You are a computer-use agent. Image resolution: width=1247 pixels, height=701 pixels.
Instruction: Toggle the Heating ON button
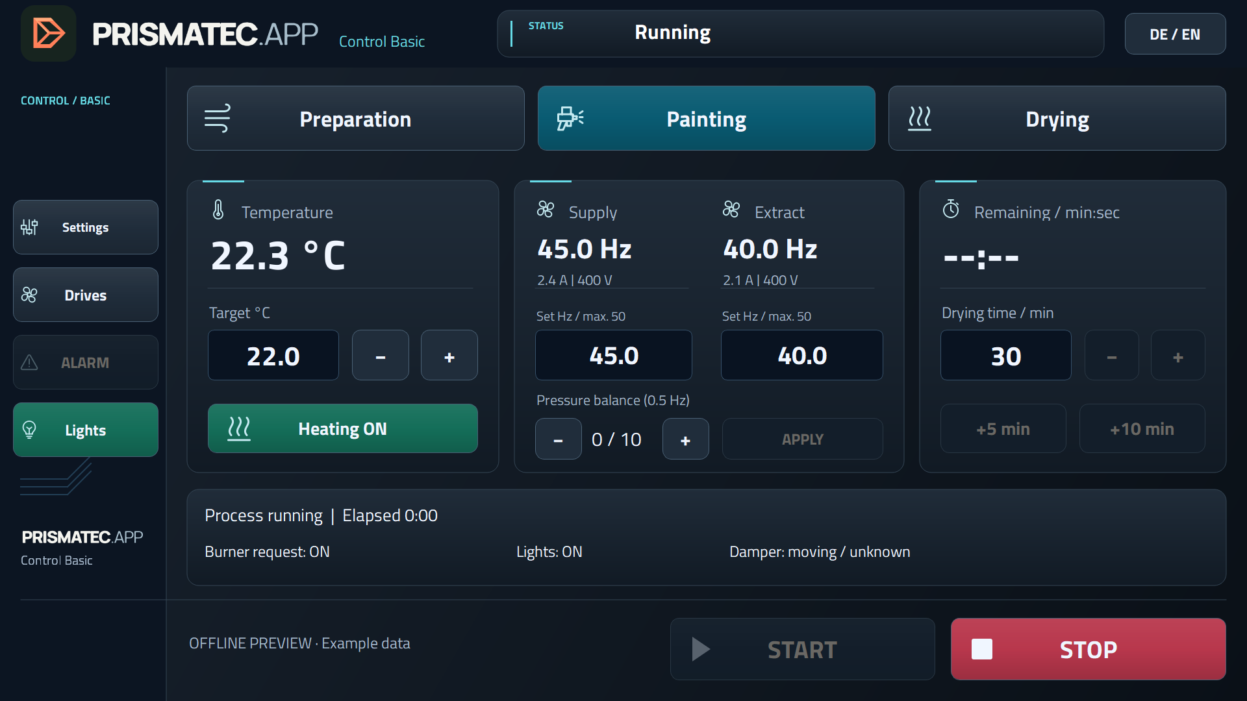pos(343,428)
